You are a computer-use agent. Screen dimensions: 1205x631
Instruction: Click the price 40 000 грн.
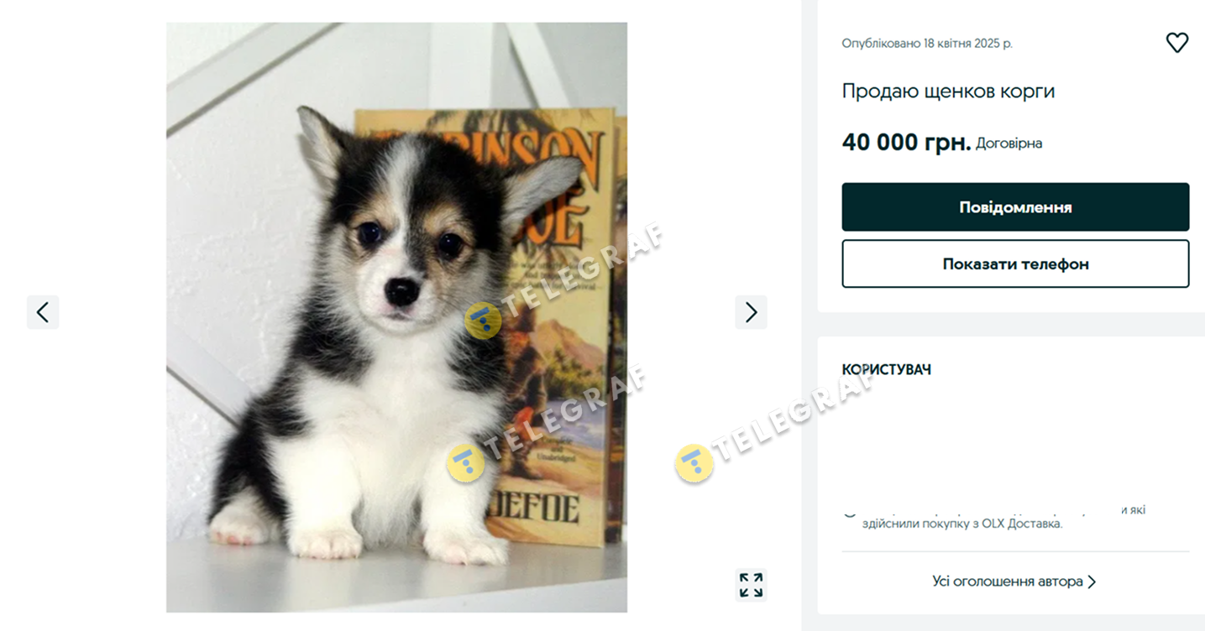[906, 143]
